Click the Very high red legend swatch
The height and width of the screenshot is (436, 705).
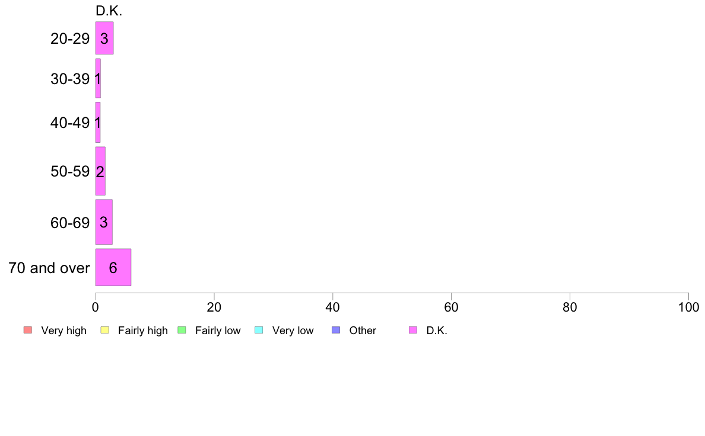28,330
